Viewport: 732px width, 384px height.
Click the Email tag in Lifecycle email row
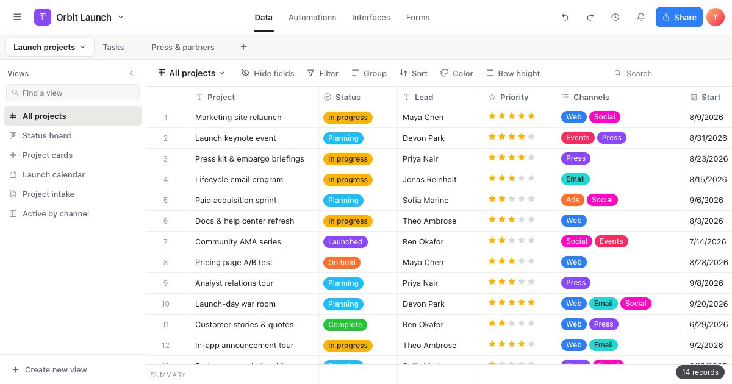[575, 179]
